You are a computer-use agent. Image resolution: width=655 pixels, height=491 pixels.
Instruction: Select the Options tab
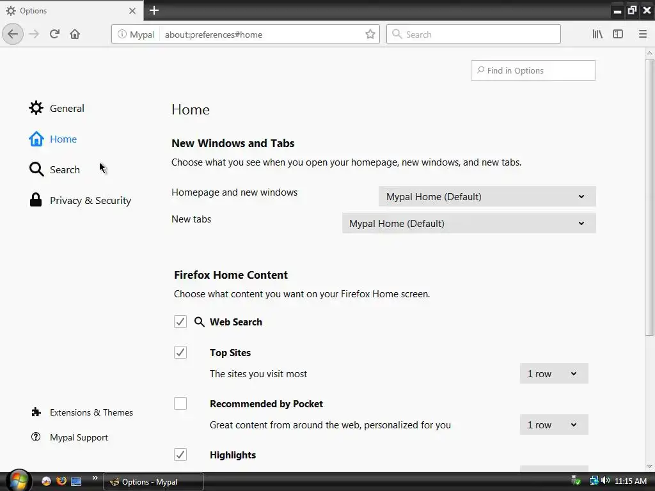point(72,10)
